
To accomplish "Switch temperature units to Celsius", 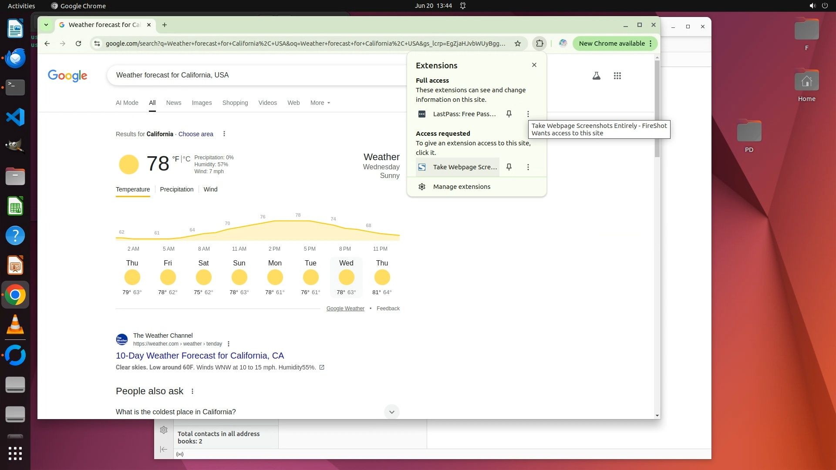I will 187,159.
